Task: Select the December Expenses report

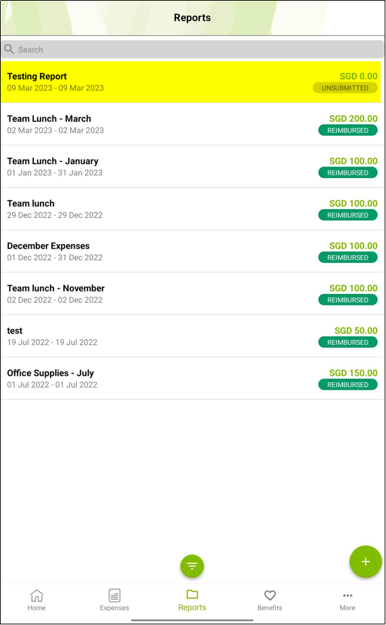Action: tap(192, 251)
